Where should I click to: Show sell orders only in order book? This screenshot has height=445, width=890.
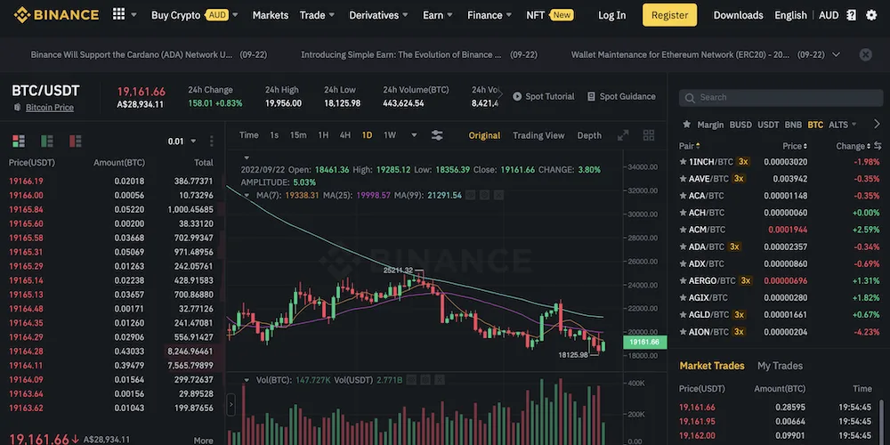75,141
